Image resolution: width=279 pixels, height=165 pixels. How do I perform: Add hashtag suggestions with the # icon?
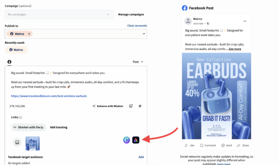(140, 106)
